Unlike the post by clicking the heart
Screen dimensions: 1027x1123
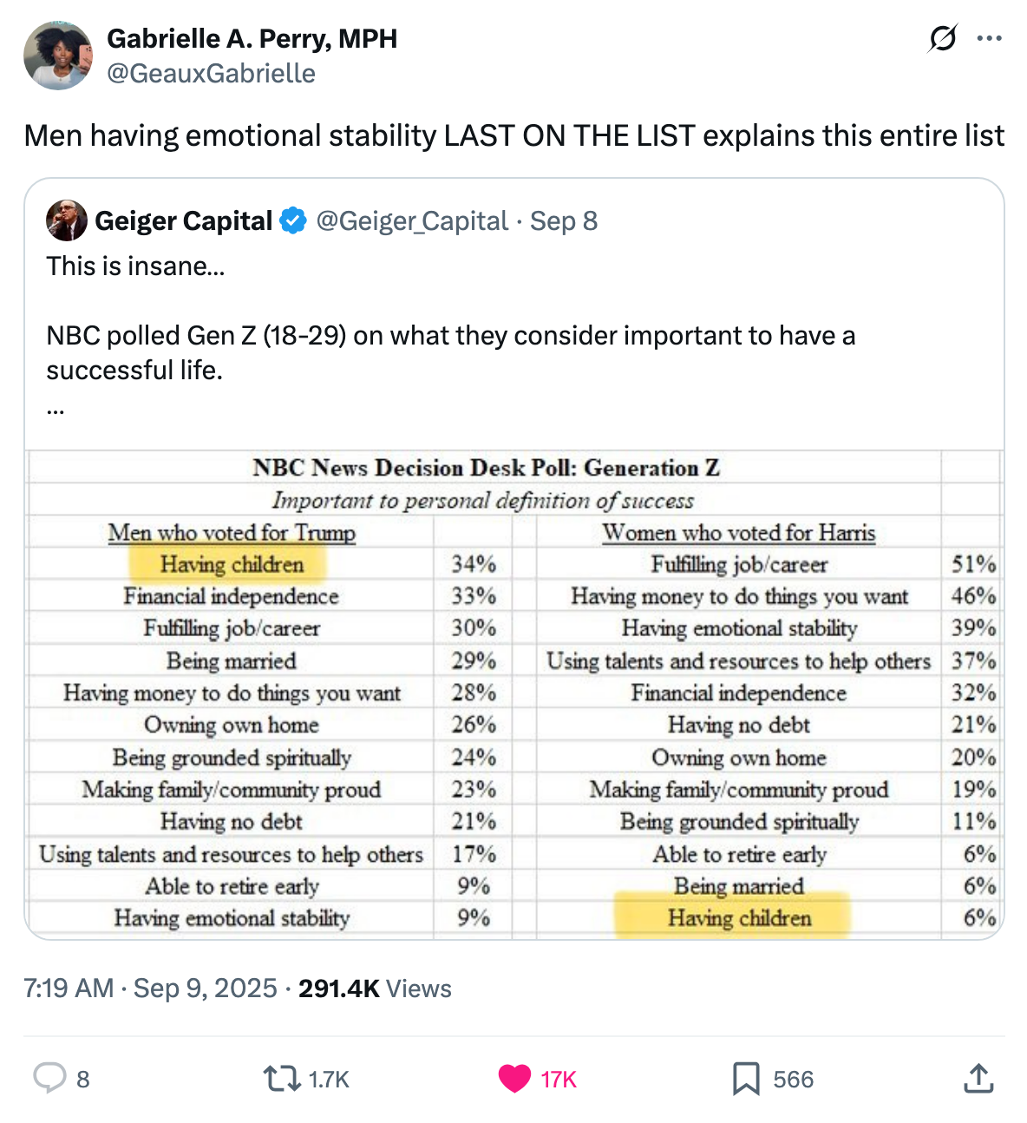[513, 1079]
